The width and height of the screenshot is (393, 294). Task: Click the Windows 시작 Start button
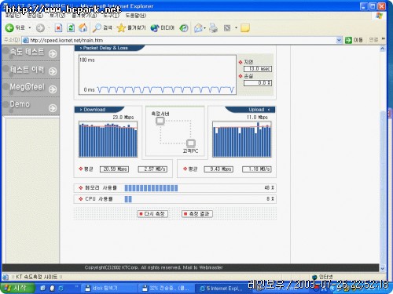[x=17, y=288]
